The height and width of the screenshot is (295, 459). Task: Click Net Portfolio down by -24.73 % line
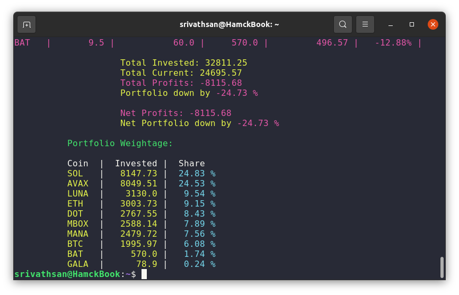click(x=200, y=123)
